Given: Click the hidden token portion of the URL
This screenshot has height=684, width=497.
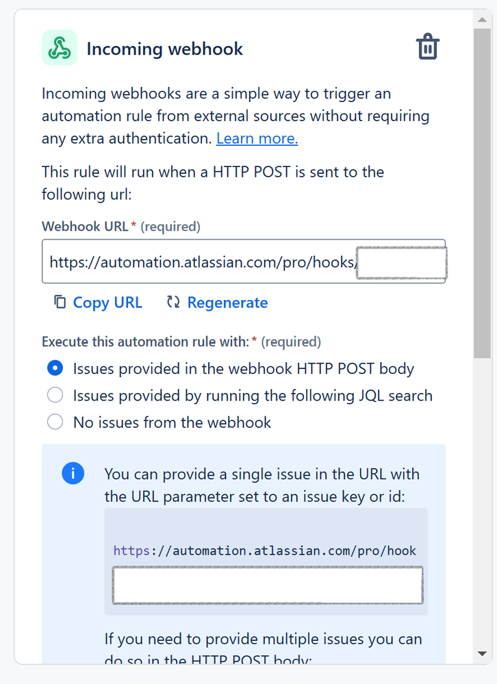Looking at the screenshot, I should (x=401, y=262).
